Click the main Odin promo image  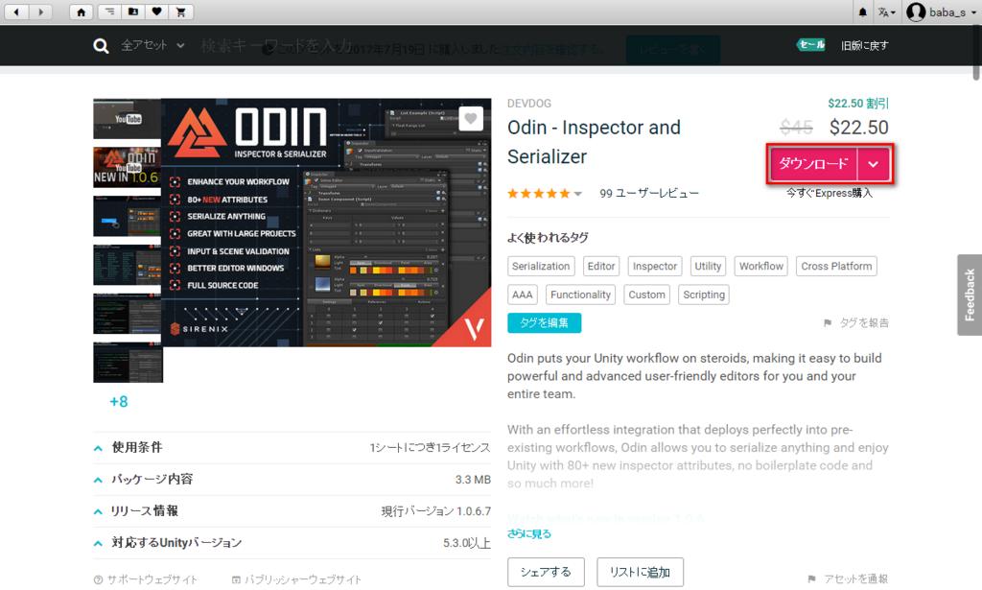(x=326, y=223)
